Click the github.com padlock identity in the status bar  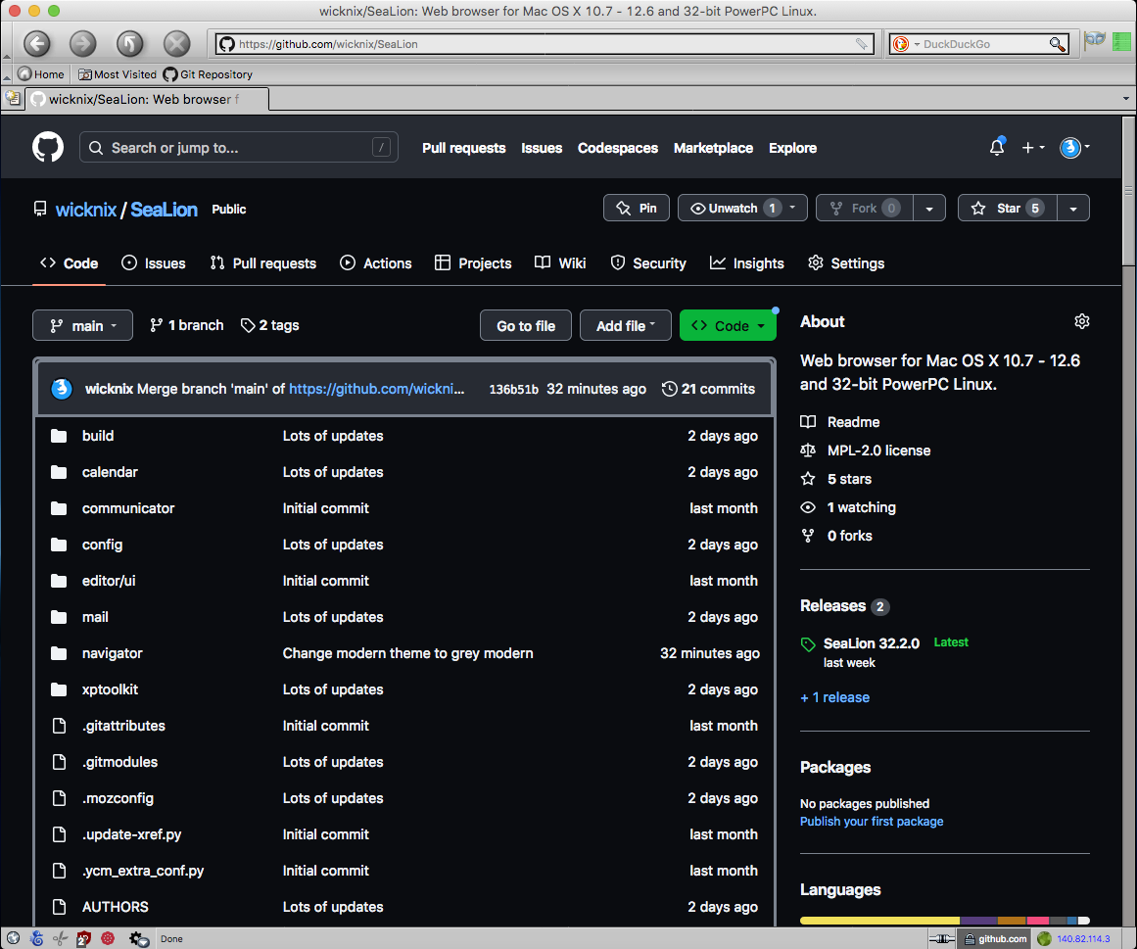point(995,939)
